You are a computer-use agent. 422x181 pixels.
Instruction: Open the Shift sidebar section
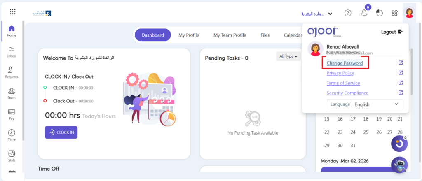(12, 156)
